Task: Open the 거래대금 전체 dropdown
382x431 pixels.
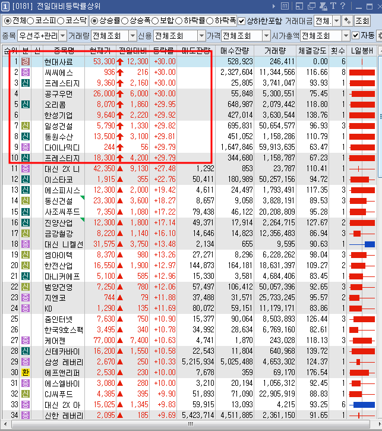Action: point(337,21)
